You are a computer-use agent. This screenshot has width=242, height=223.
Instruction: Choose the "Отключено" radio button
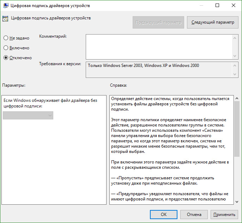(6, 58)
